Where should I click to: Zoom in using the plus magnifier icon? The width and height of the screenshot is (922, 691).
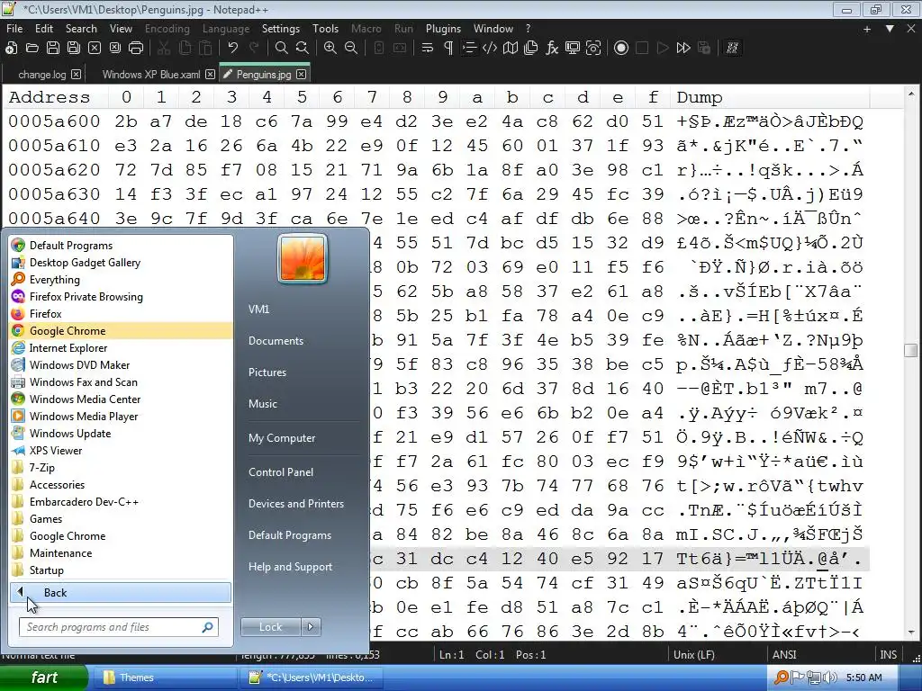pos(330,49)
